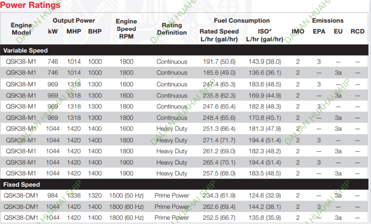The image size is (371, 224).
Task: Select the Variable Speed section header row
Action: [x=25, y=50]
